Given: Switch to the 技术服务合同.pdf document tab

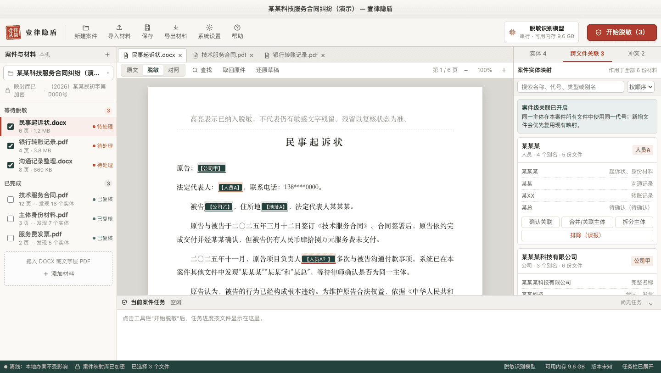Looking at the screenshot, I should [x=223, y=55].
